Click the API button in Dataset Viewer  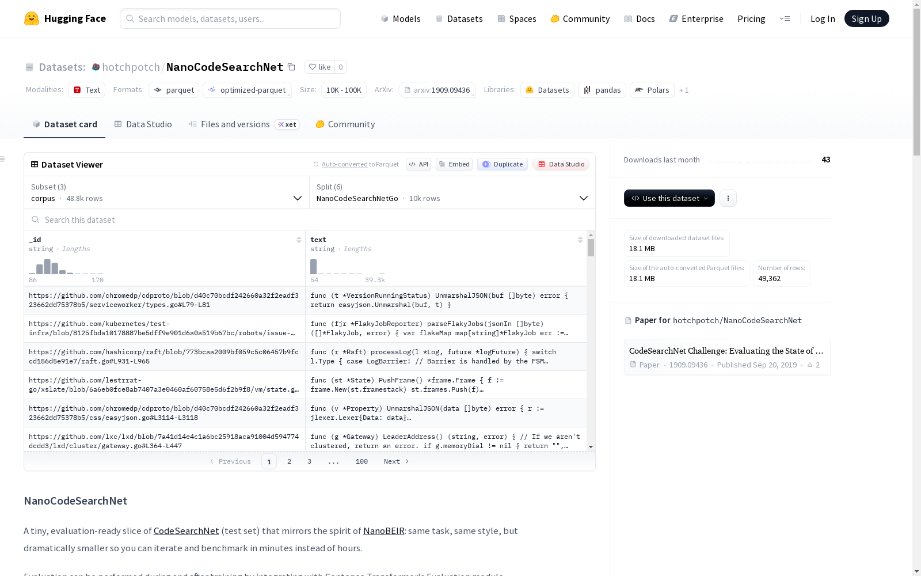tap(418, 164)
